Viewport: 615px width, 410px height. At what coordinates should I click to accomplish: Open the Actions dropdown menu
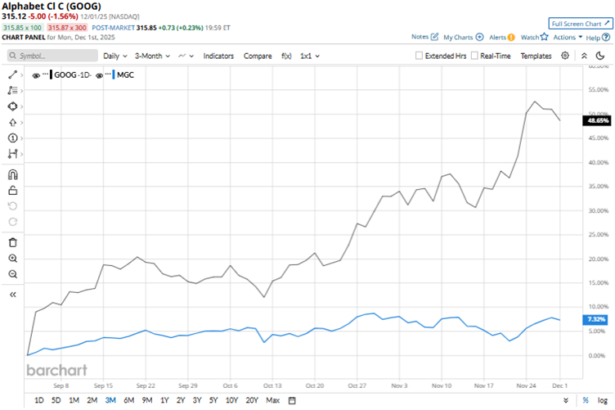(x=568, y=38)
